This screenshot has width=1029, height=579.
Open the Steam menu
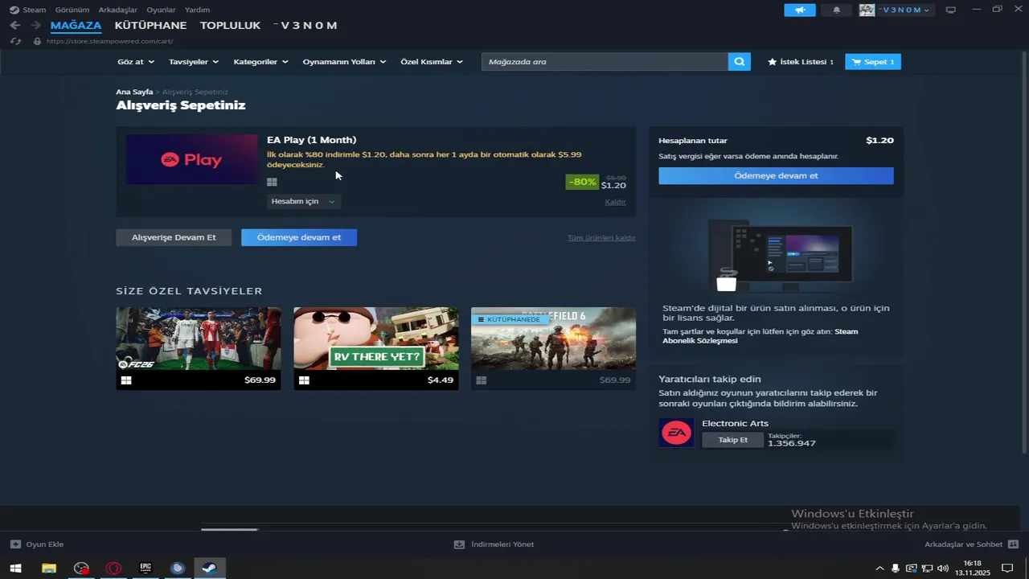[x=34, y=10]
